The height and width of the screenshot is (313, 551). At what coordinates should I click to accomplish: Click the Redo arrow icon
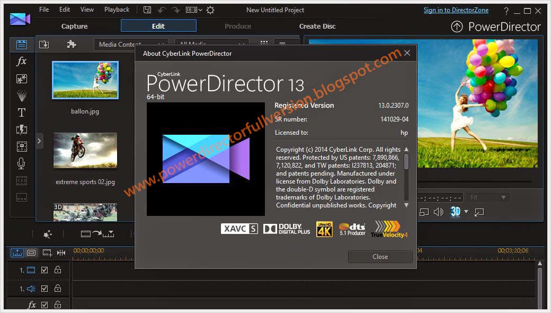click(175, 10)
